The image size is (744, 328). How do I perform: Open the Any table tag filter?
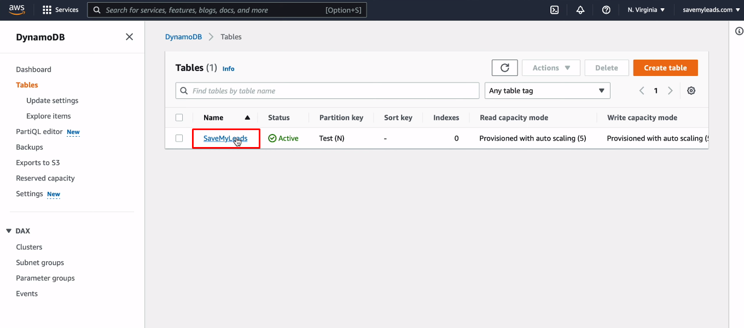tap(547, 91)
